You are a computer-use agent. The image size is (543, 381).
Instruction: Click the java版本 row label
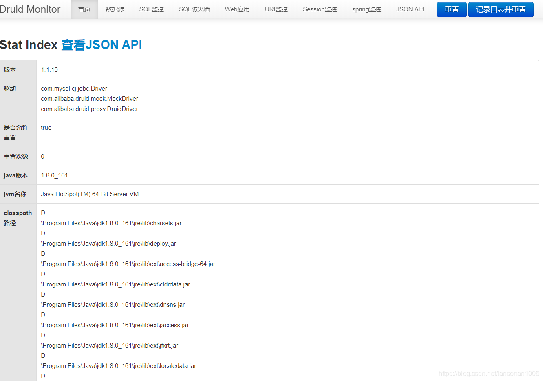(x=16, y=175)
